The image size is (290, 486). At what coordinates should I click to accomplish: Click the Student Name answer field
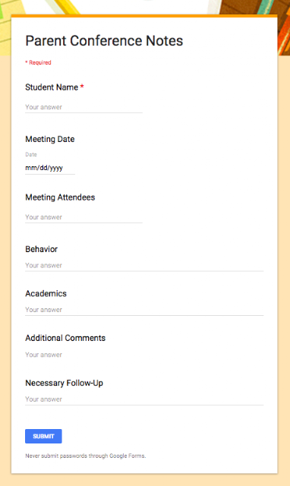[84, 107]
